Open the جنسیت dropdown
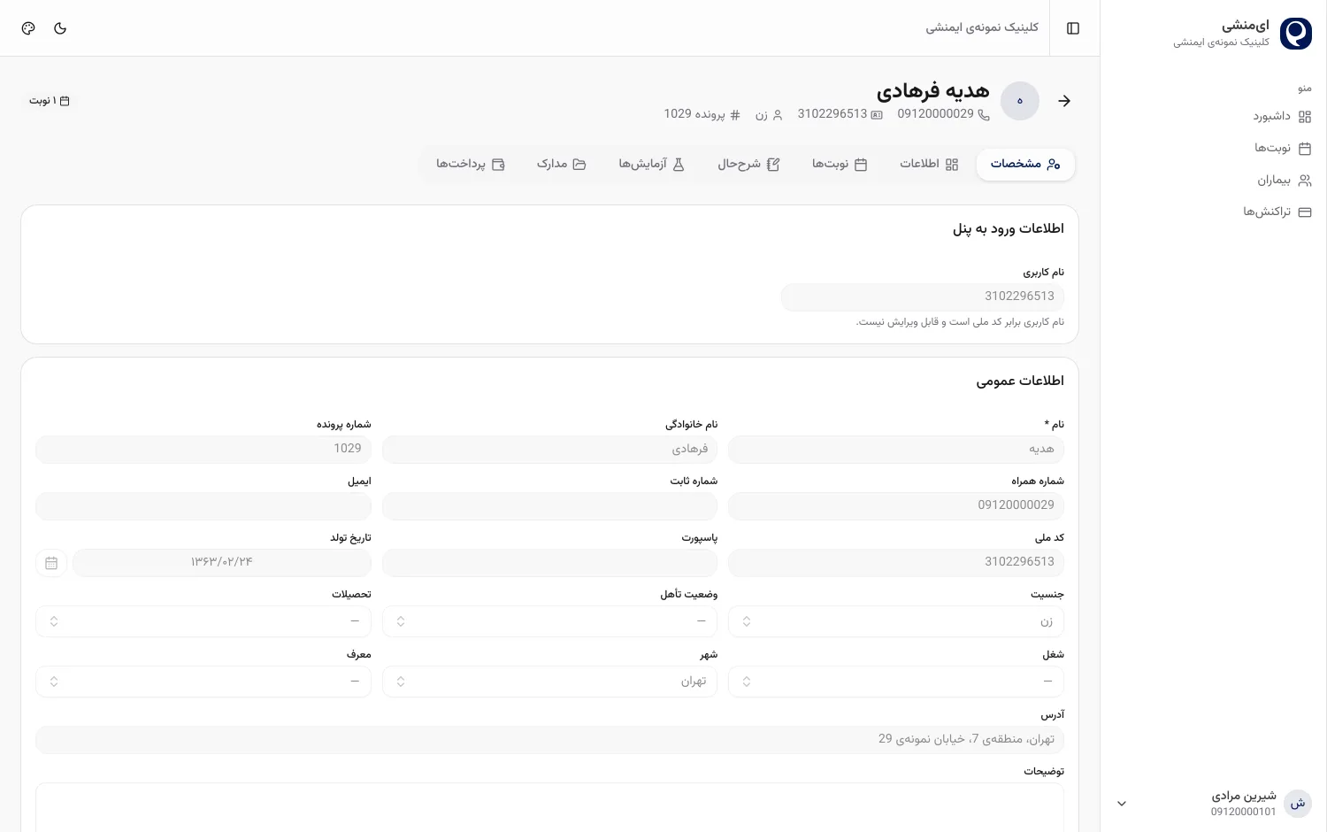This screenshot has height=832, width=1327. 896,621
